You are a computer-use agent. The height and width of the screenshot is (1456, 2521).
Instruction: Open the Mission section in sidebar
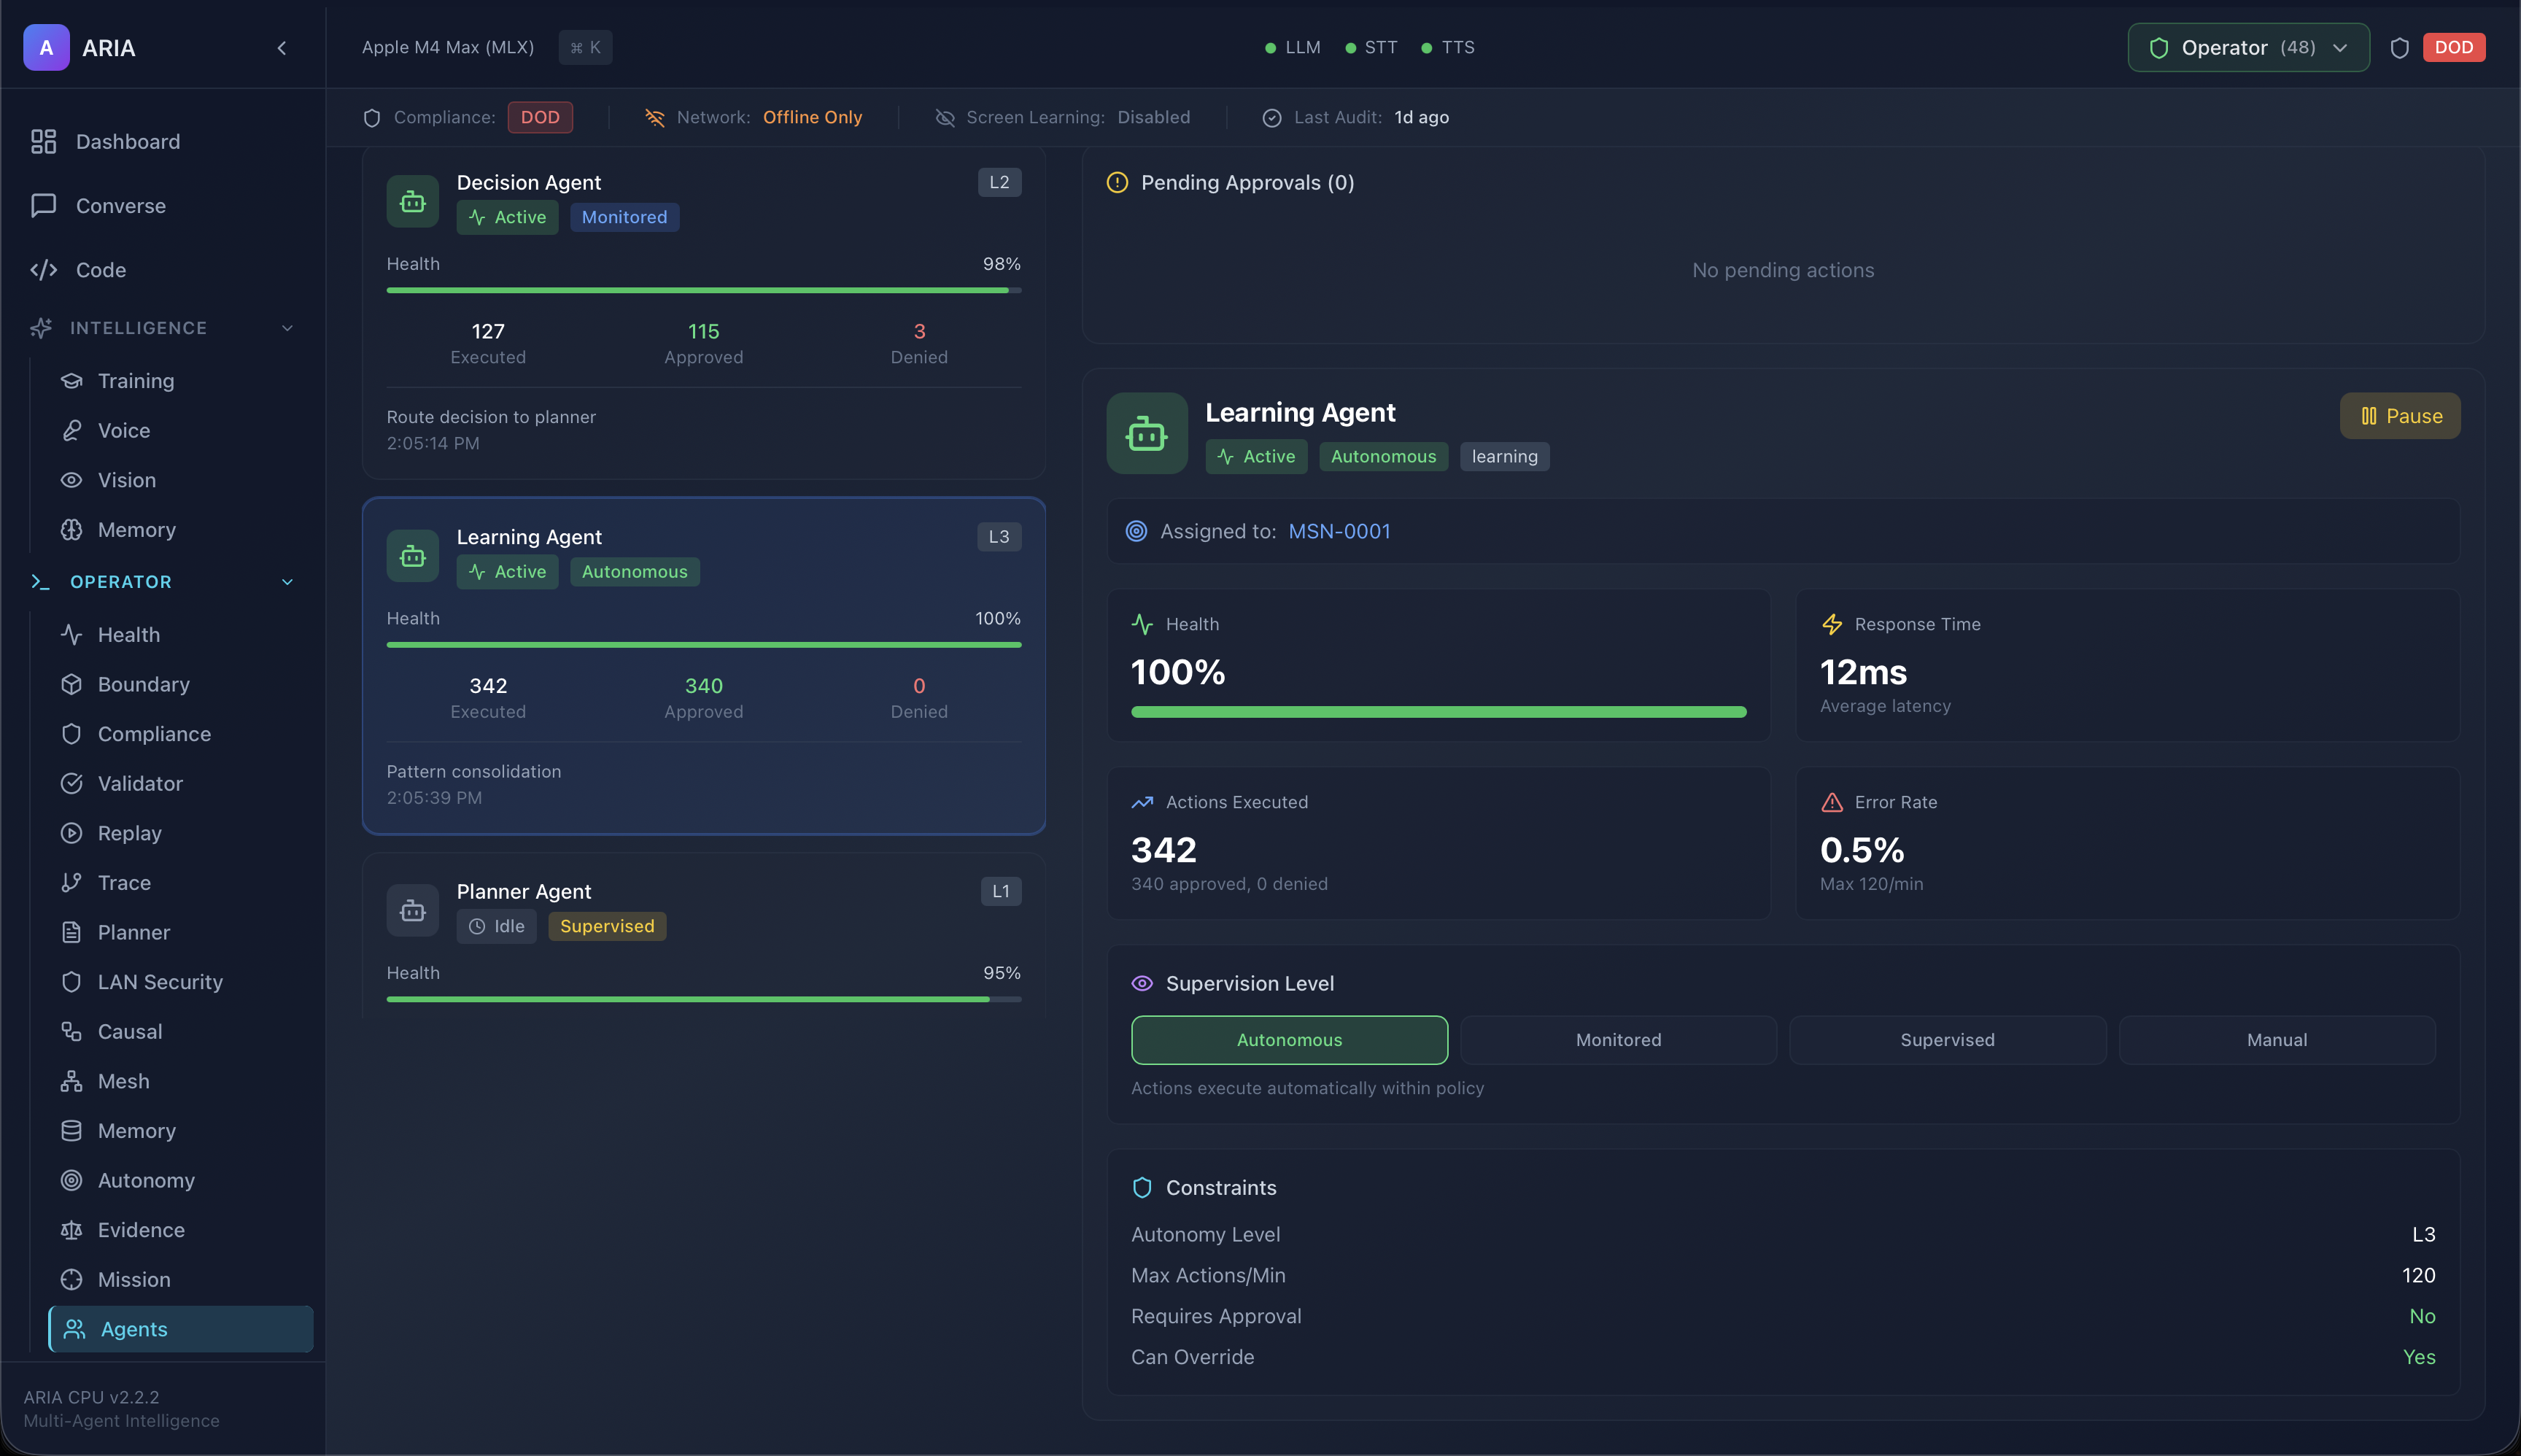[134, 1279]
